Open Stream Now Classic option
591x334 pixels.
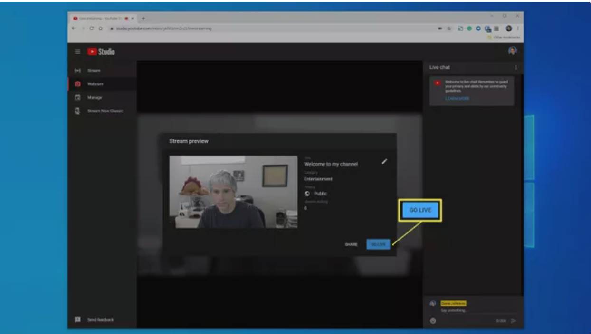[105, 111]
